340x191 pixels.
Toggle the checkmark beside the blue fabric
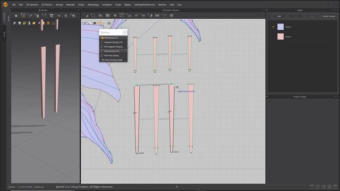(x=273, y=27)
